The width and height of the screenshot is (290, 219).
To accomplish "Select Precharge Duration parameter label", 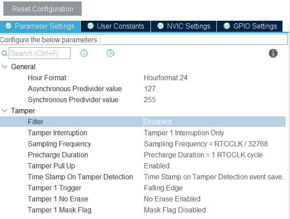I will [x=58, y=155].
